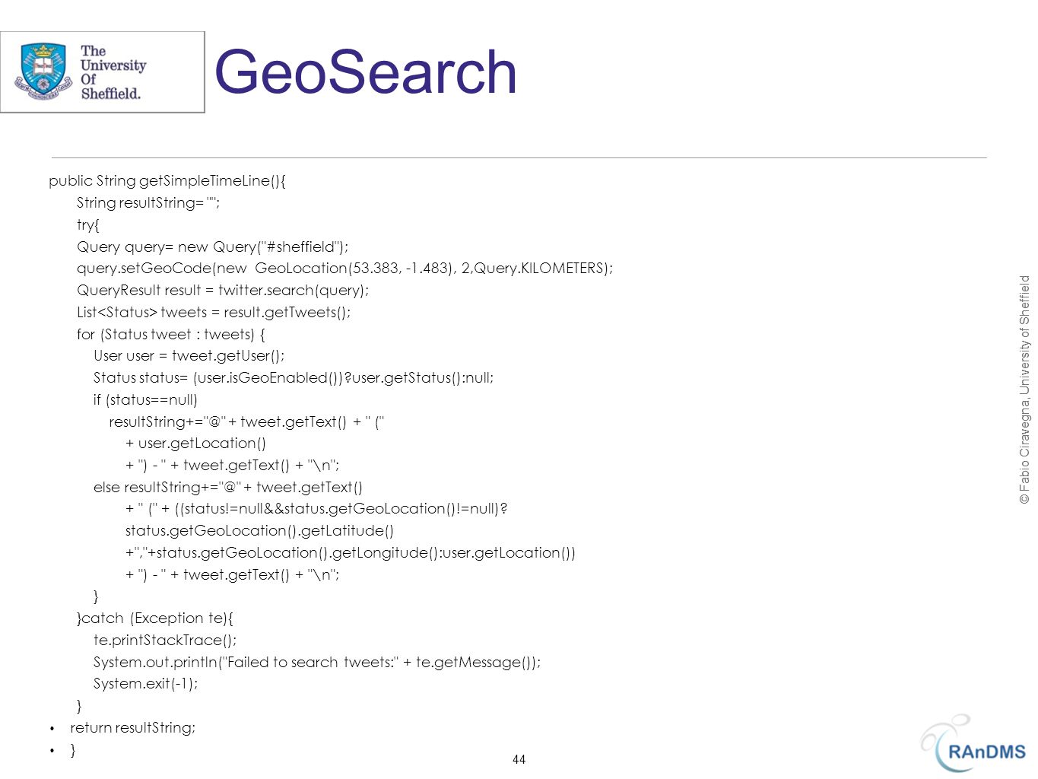The image size is (1038, 779).
Task: Click the slide number 44
Action: point(519,759)
